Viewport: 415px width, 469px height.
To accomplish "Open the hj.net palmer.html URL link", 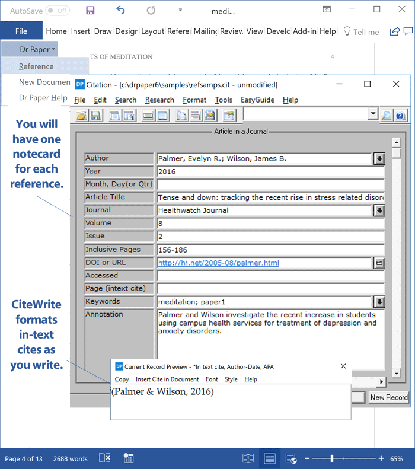I will pos(218,263).
